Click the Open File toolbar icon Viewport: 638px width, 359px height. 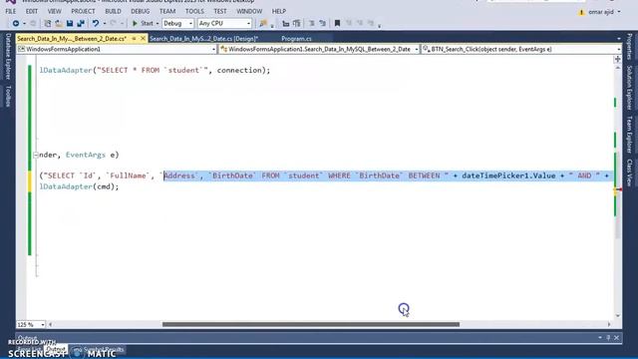(59, 24)
